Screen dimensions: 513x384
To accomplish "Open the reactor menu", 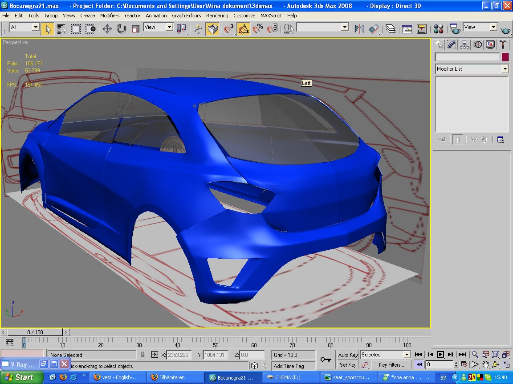I will click(x=132, y=16).
